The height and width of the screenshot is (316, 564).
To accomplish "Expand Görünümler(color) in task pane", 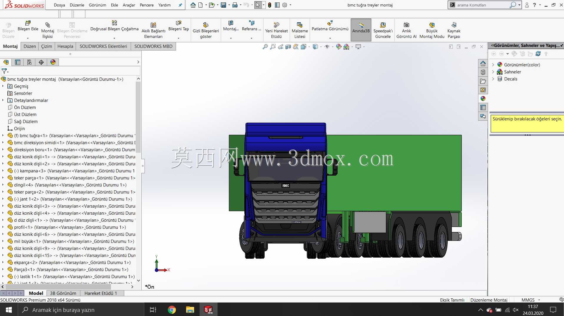I will coord(493,65).
